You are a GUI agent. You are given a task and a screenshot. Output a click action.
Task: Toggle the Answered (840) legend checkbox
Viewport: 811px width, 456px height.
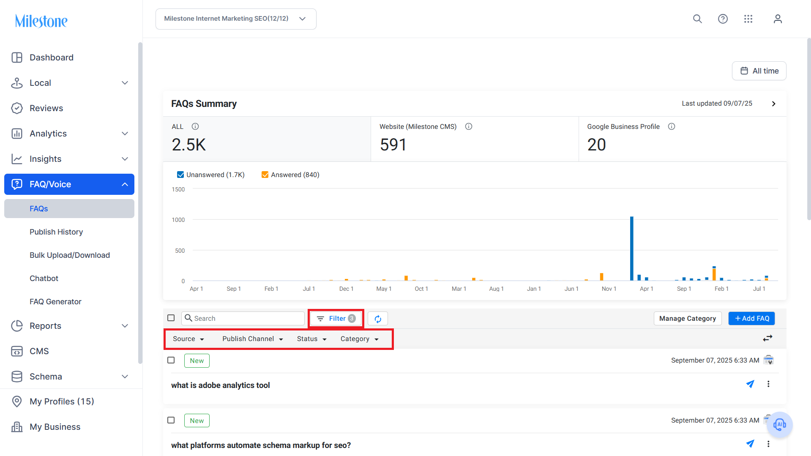[265, 175]
